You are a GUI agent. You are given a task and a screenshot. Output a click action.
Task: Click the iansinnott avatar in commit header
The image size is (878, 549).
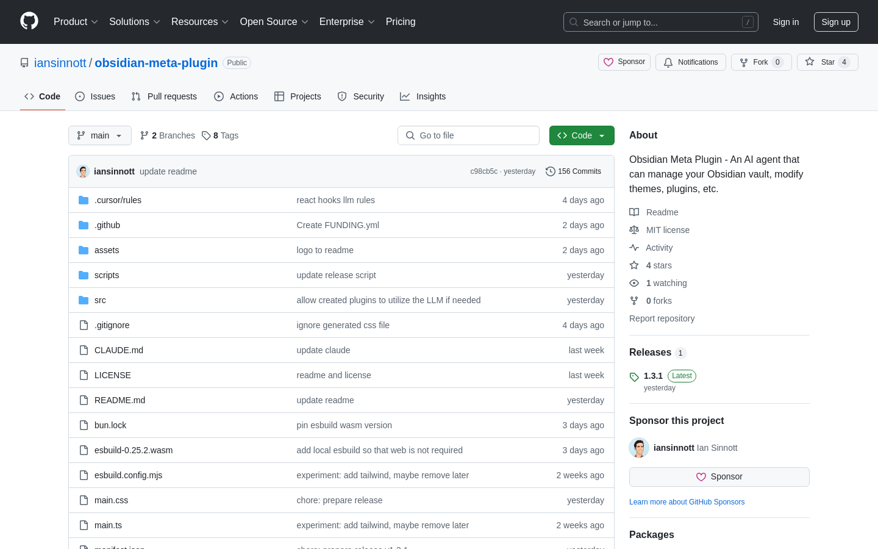(83, 171)
